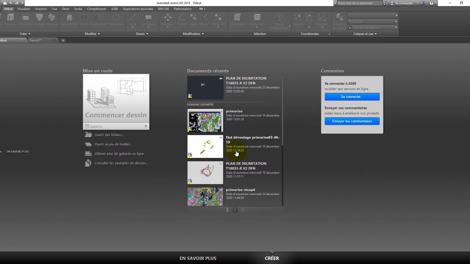Screen dimensions: 470x264
Task: Click the Gizmo Déplacement icon
Action: click(279, 18)
